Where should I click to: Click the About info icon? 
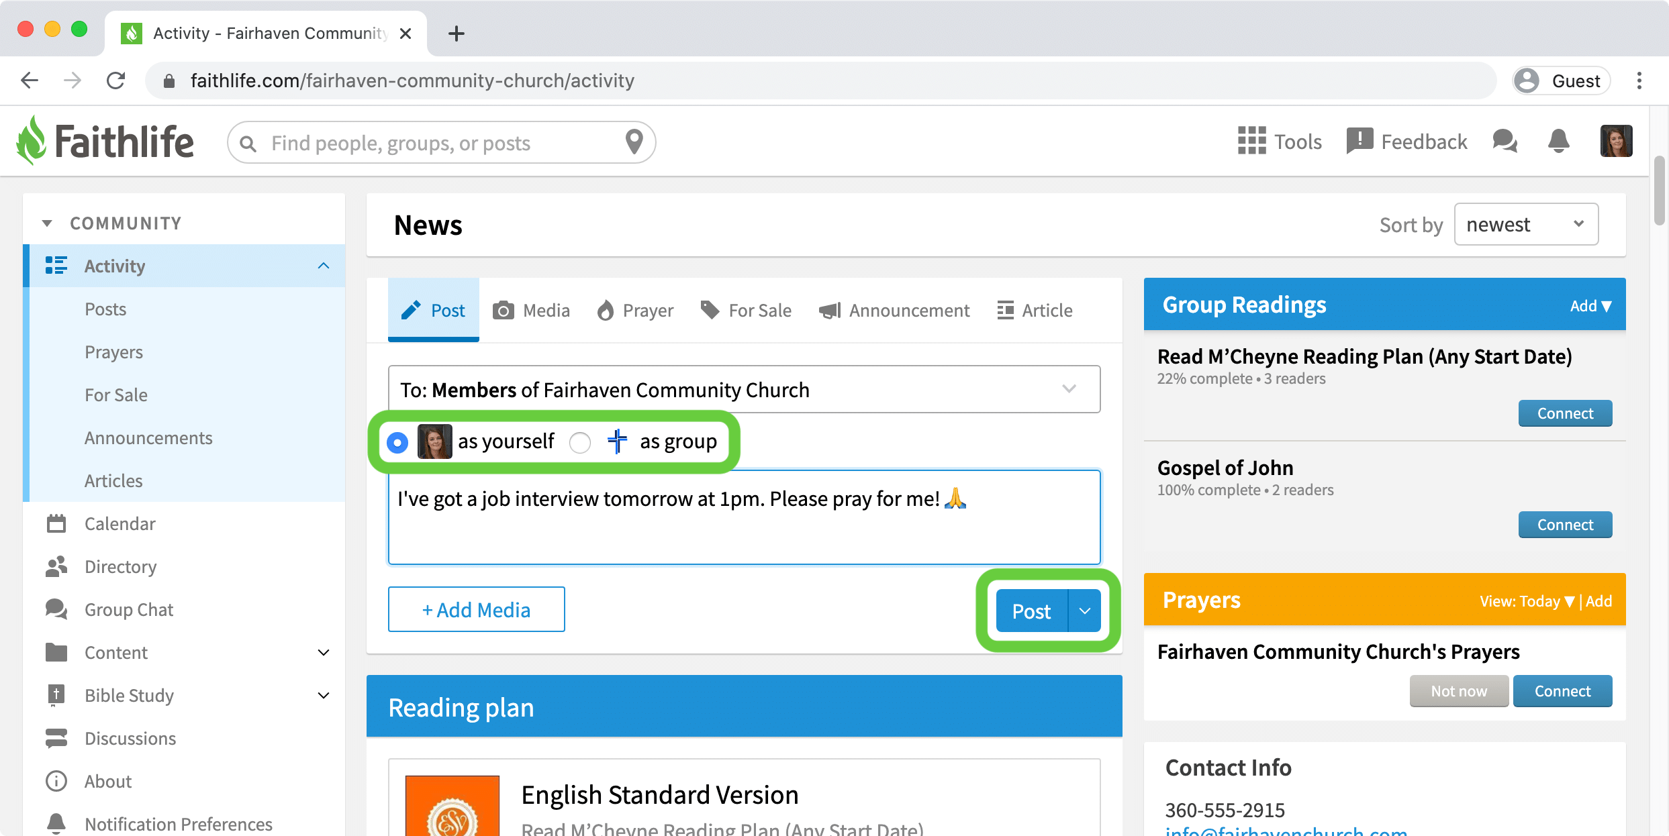(x=56, y=781)
